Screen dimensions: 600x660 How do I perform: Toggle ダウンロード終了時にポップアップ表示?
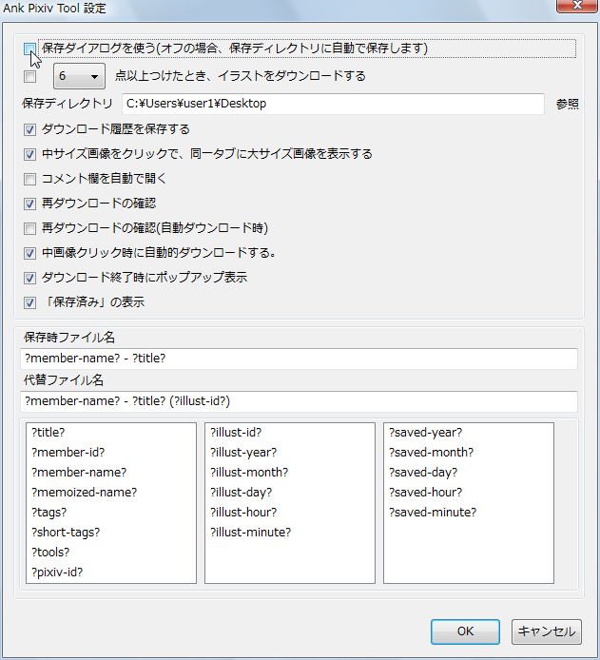click(x=29, y=278)
